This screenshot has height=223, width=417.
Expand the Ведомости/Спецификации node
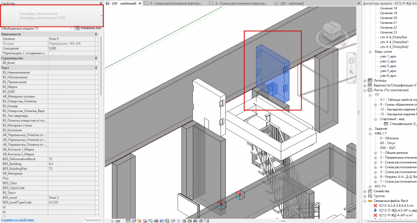point(365,86)
